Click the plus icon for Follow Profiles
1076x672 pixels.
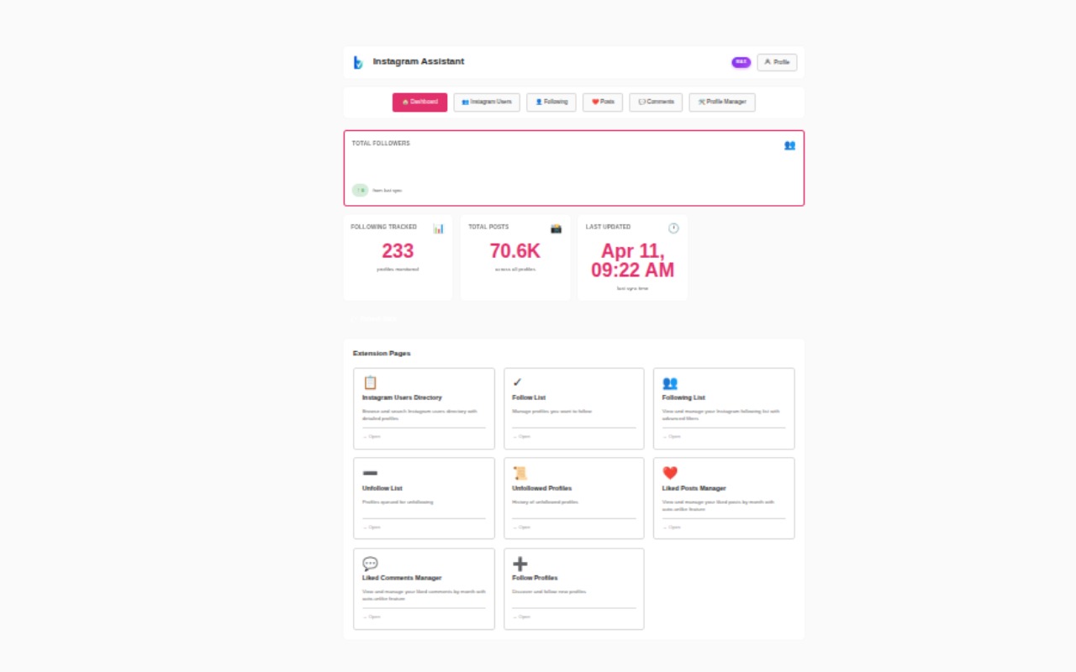pos(520,563)
